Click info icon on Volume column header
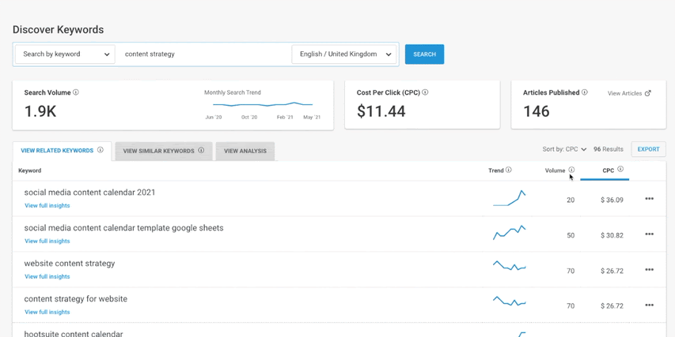Image resolution: width=675 pixels, height=337 pixels. 571,170
